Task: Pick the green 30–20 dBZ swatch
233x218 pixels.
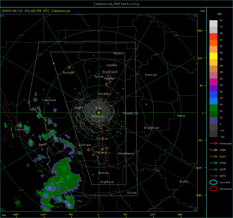Action: (213, 108)
